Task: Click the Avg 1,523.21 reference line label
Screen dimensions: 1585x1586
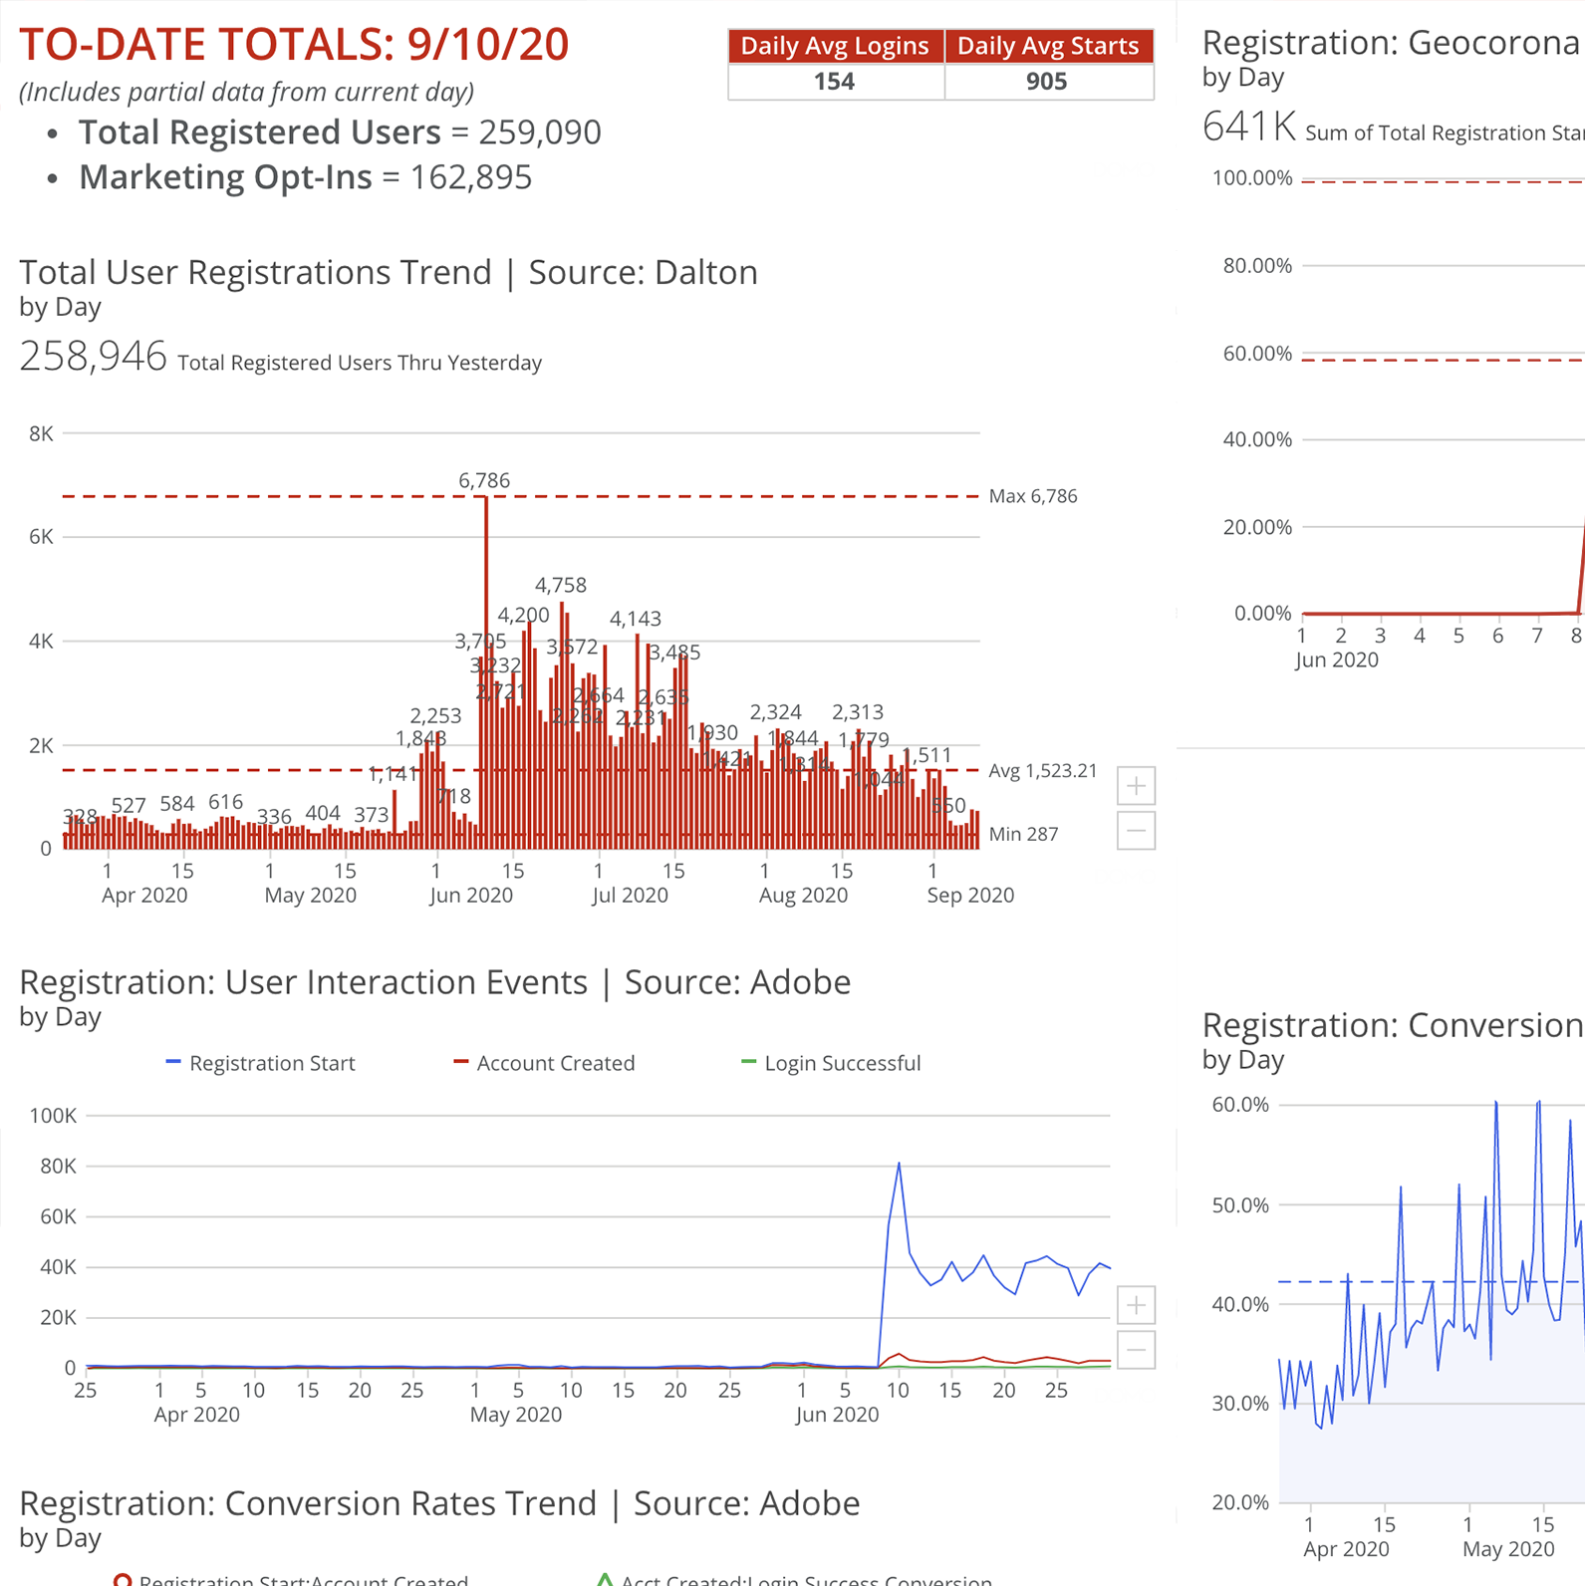Action: tap(1043, 771)
